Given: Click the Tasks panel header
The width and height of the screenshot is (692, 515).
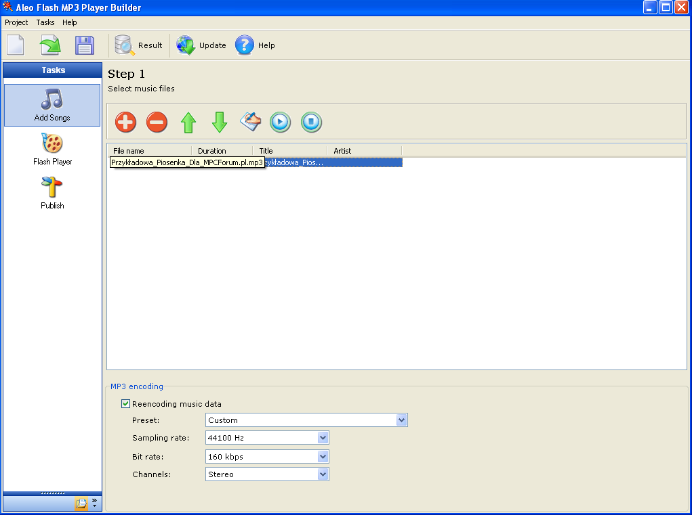Looking at the screenshot, I should pyautogui.click(x=52, y=70).
